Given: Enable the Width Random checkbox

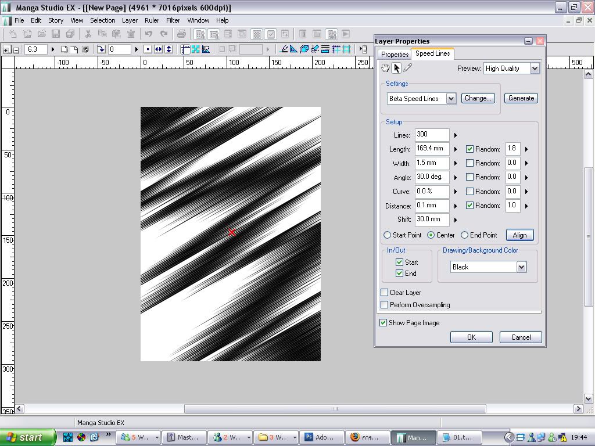Looking at the screenshot, I should click(x=469, y=163).
